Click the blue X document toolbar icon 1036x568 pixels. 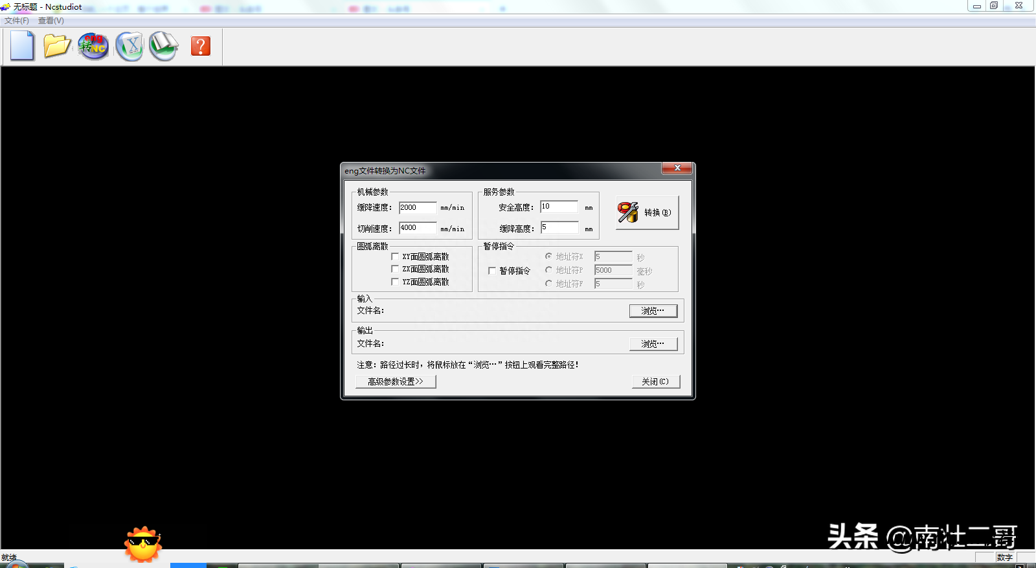(130, 46)
